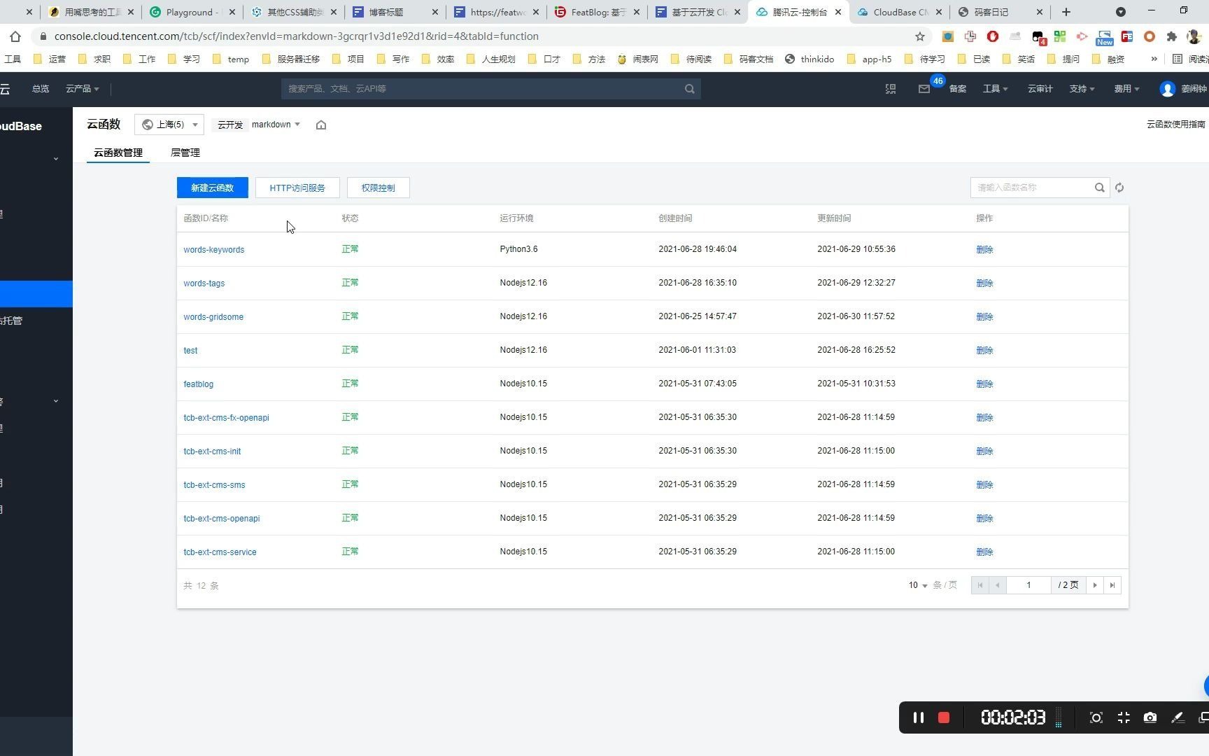Expand the 支持 dropdown in the header

point(1082,89)
